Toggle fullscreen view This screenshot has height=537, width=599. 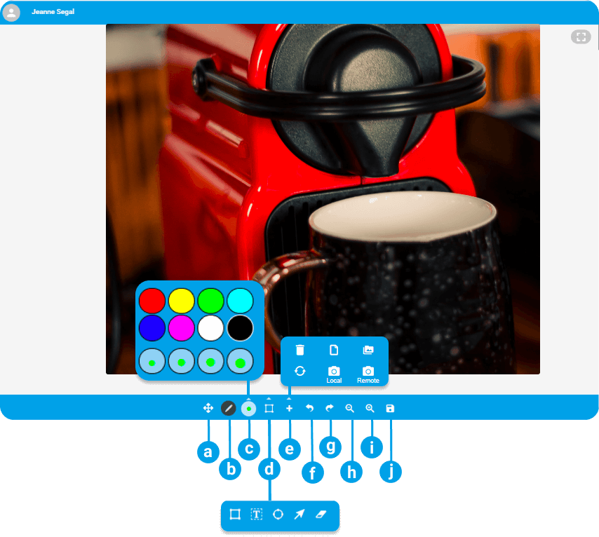581,37
